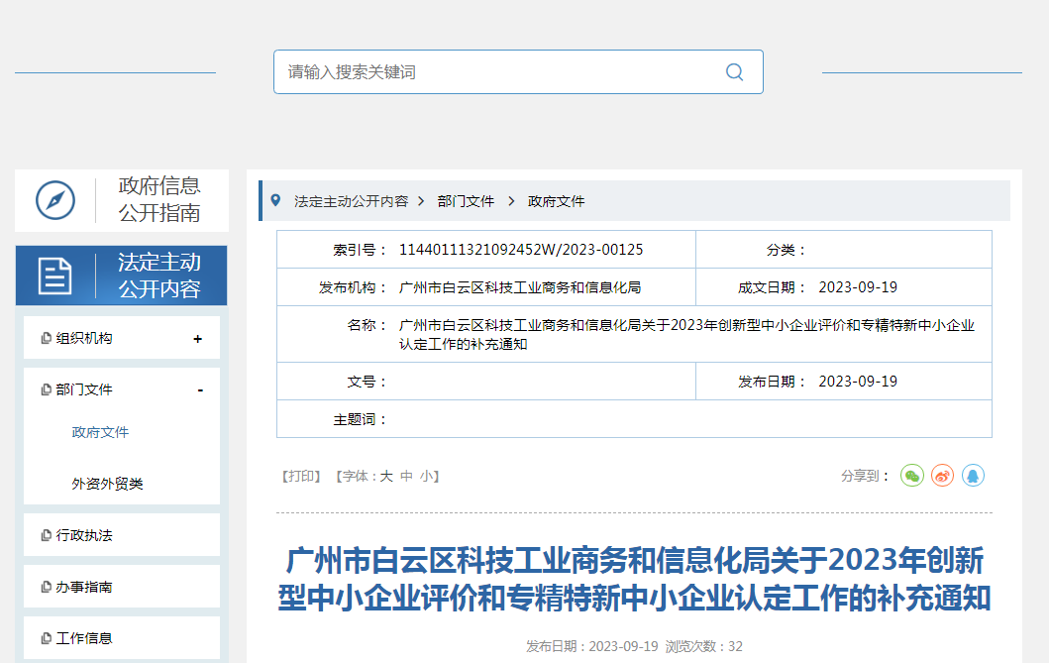Set font size to 小

pos(426,477)
